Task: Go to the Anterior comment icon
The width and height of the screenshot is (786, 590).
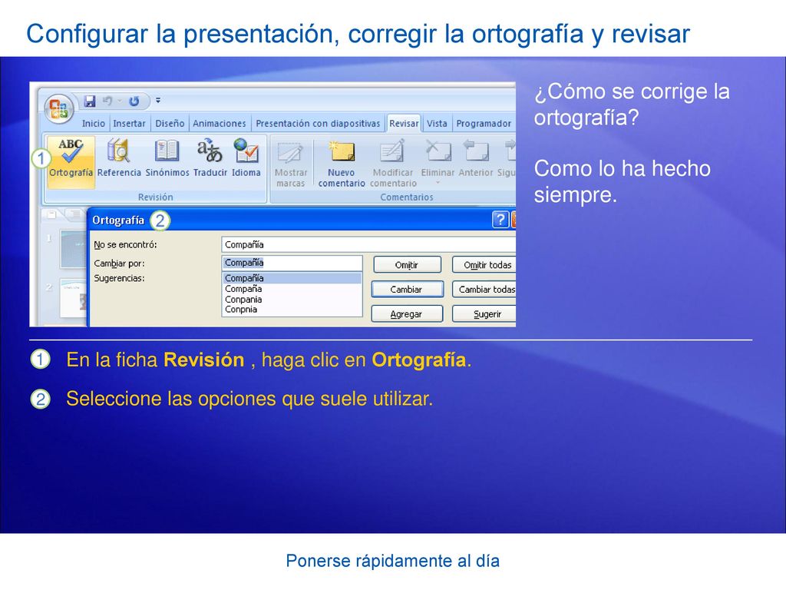Action: click(x=475, y=151)
